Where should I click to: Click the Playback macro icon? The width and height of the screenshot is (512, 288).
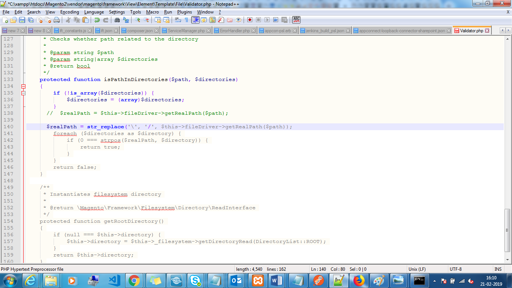pos(267,20)
